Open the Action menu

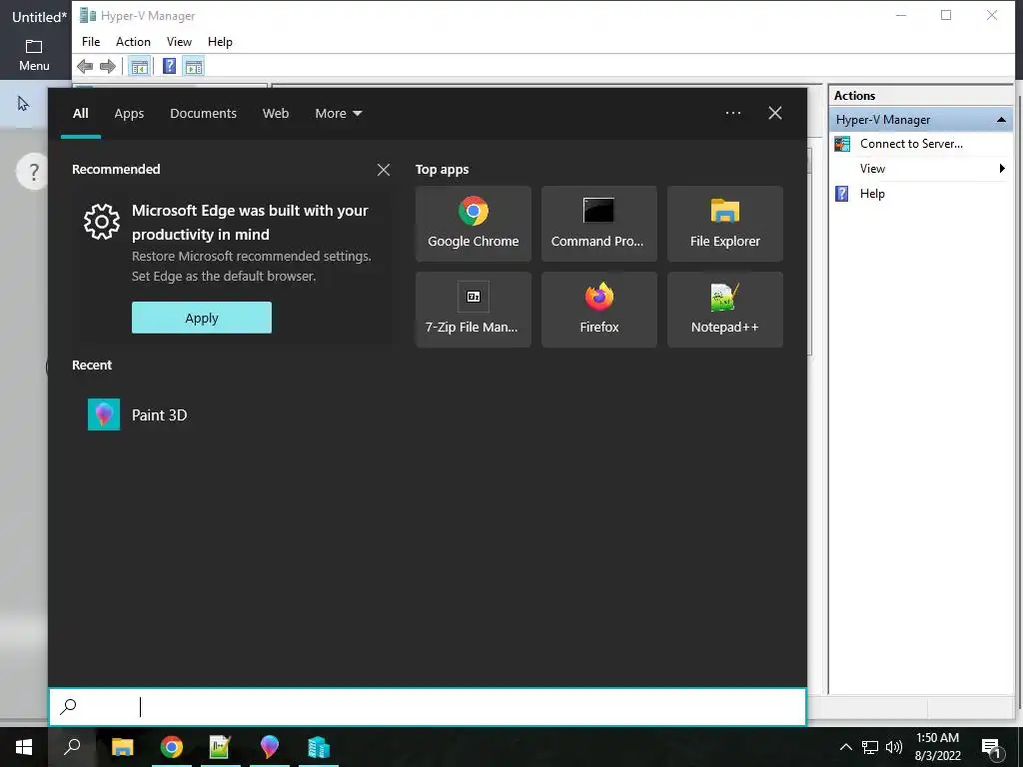click(x=133, y=42)
